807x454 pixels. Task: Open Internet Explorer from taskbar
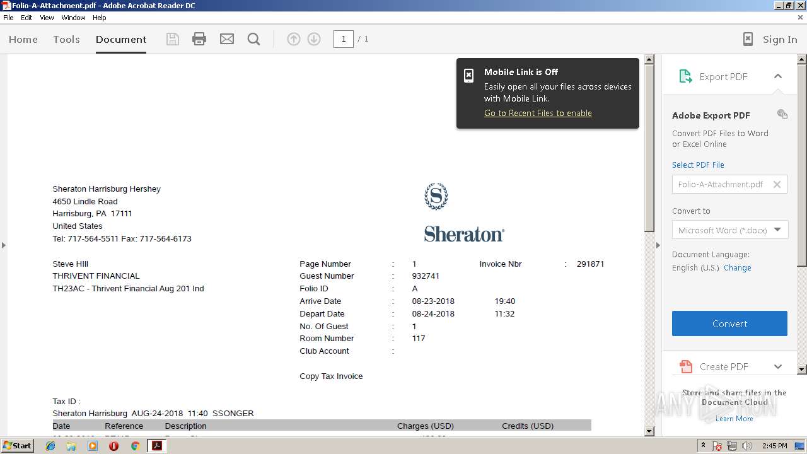coord(50,446)
